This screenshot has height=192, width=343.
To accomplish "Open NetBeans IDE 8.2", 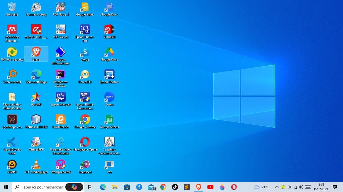I will 36,120.
